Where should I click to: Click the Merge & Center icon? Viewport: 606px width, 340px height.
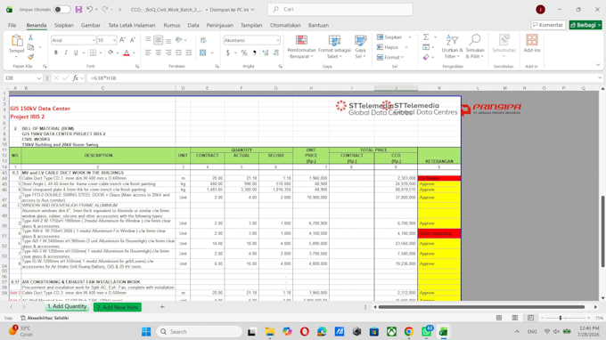point(203,53)
